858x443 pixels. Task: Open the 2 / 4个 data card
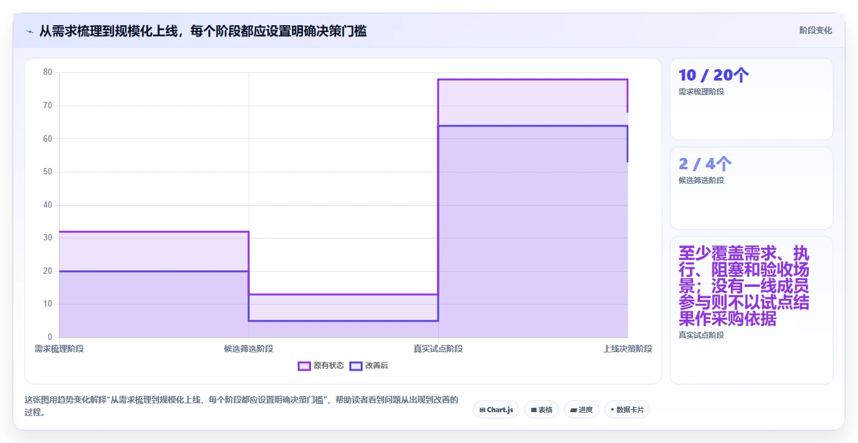[x=751, y=188]
